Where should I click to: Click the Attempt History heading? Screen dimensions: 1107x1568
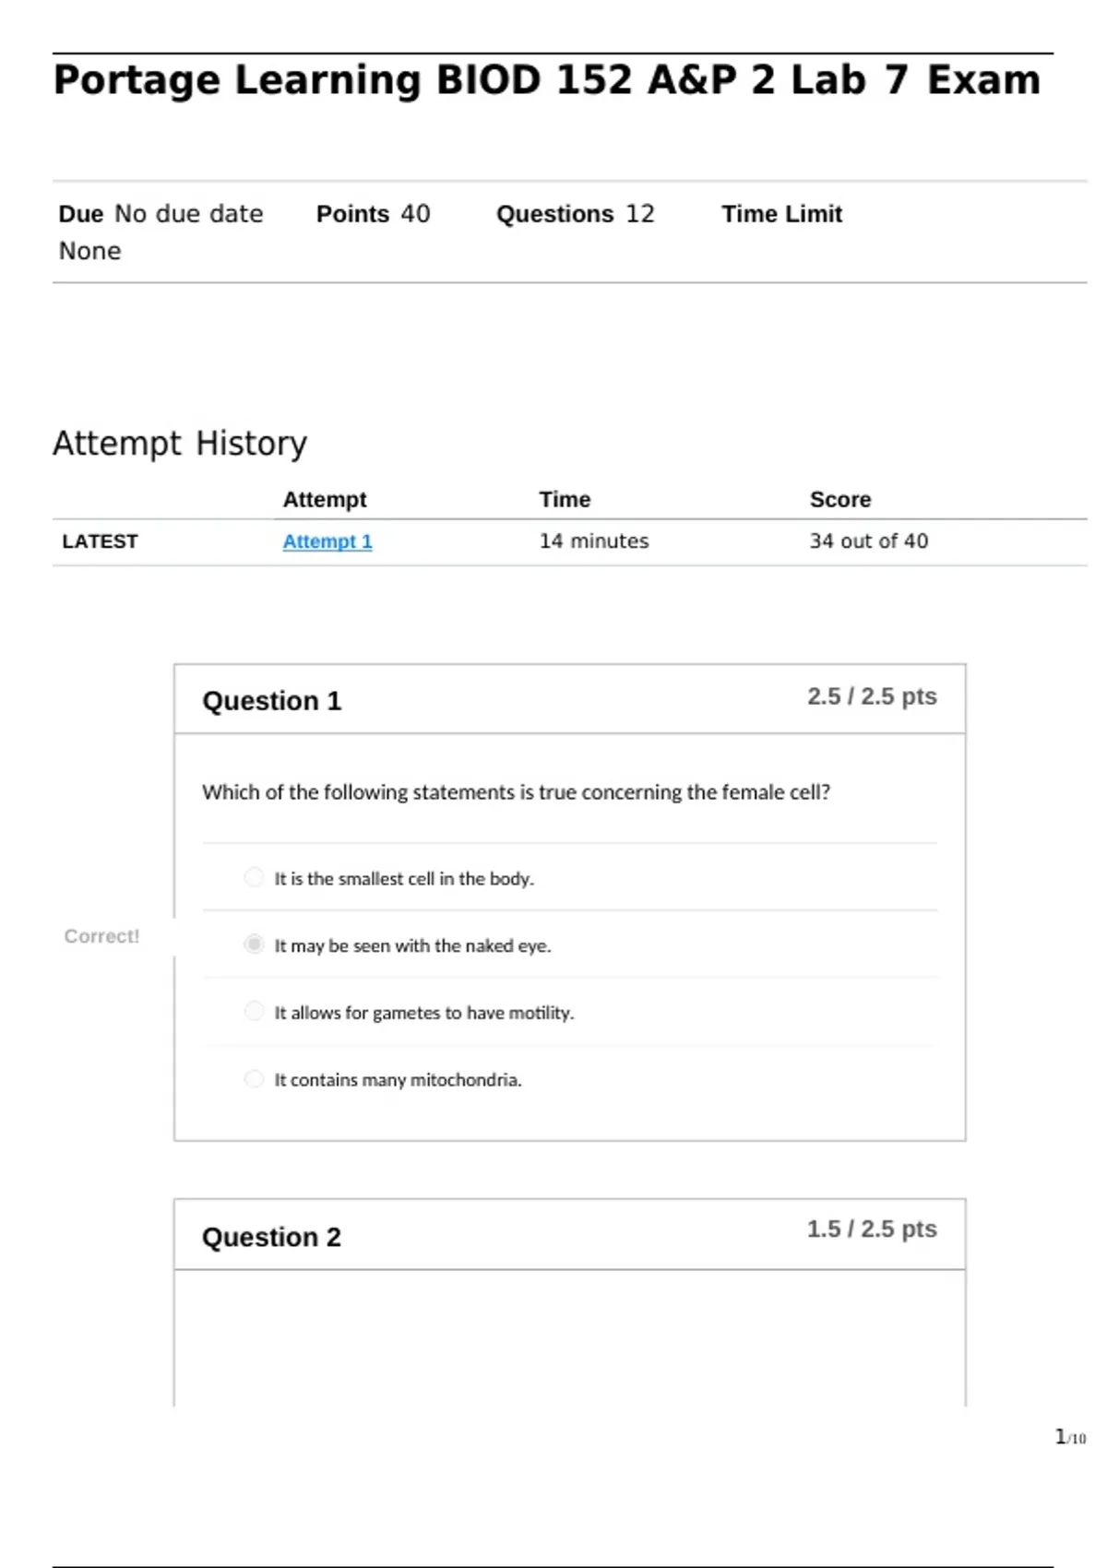coord(180,444)
